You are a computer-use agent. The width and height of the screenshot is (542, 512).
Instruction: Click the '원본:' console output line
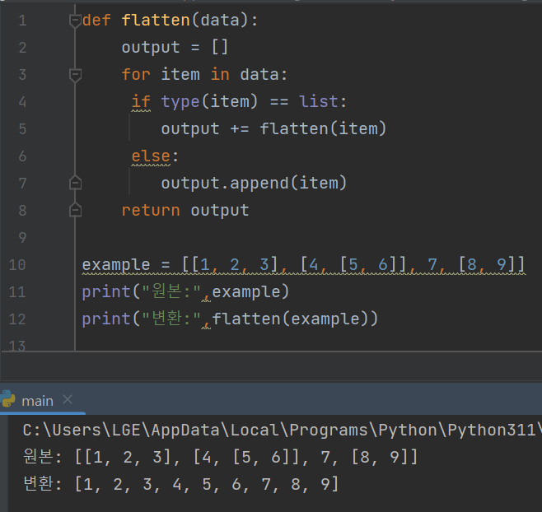click(221, 457)
